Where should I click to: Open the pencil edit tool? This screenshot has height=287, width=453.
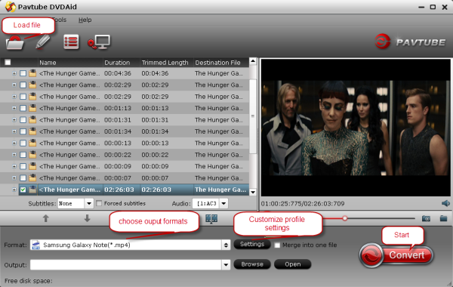[x=43, y=42]
